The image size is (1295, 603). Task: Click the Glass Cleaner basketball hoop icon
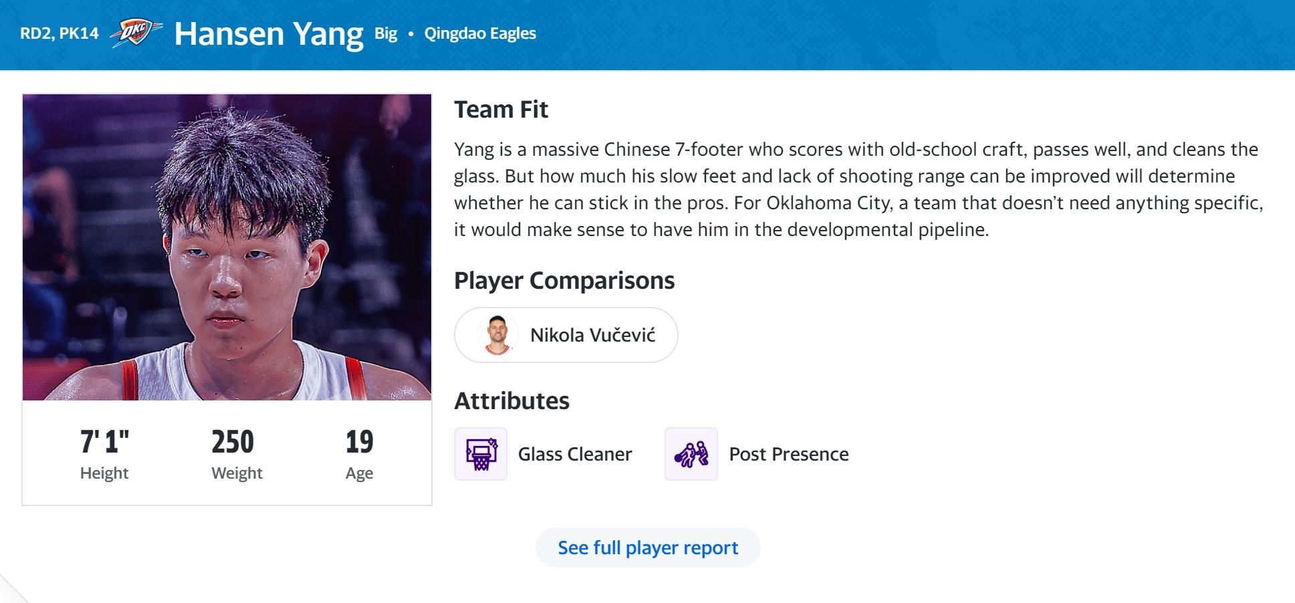481,454
